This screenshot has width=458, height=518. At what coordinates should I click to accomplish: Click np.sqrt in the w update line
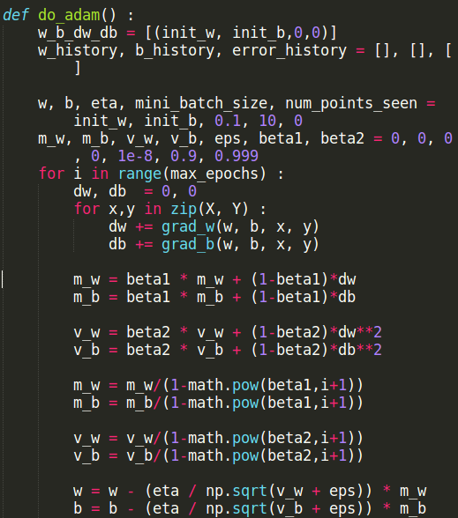click(x=237, y=492)
